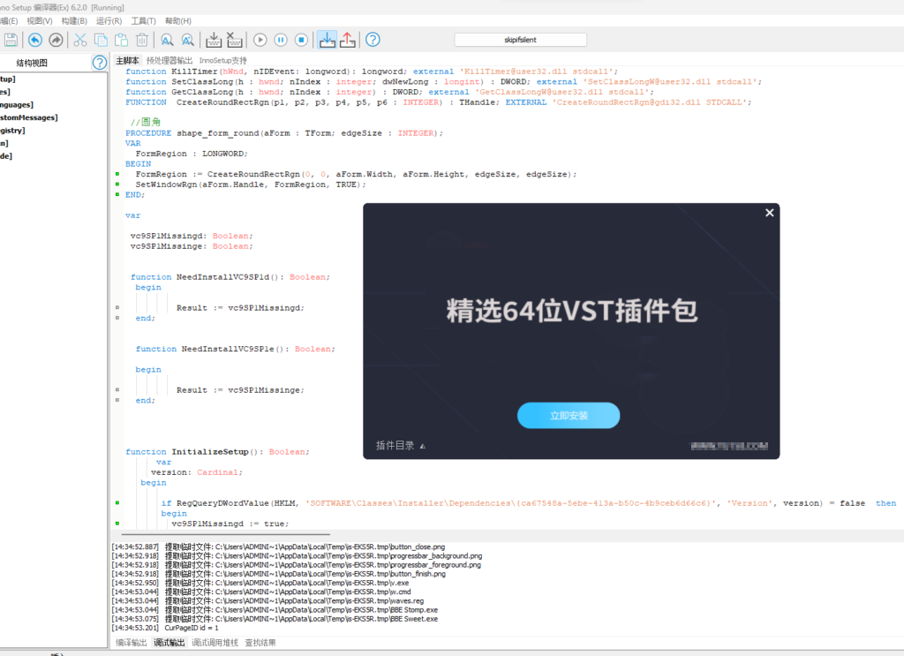This screenshot has width=904, height=656.
Task: Click the help icon in structure view header
Action: tap(100, 63)
